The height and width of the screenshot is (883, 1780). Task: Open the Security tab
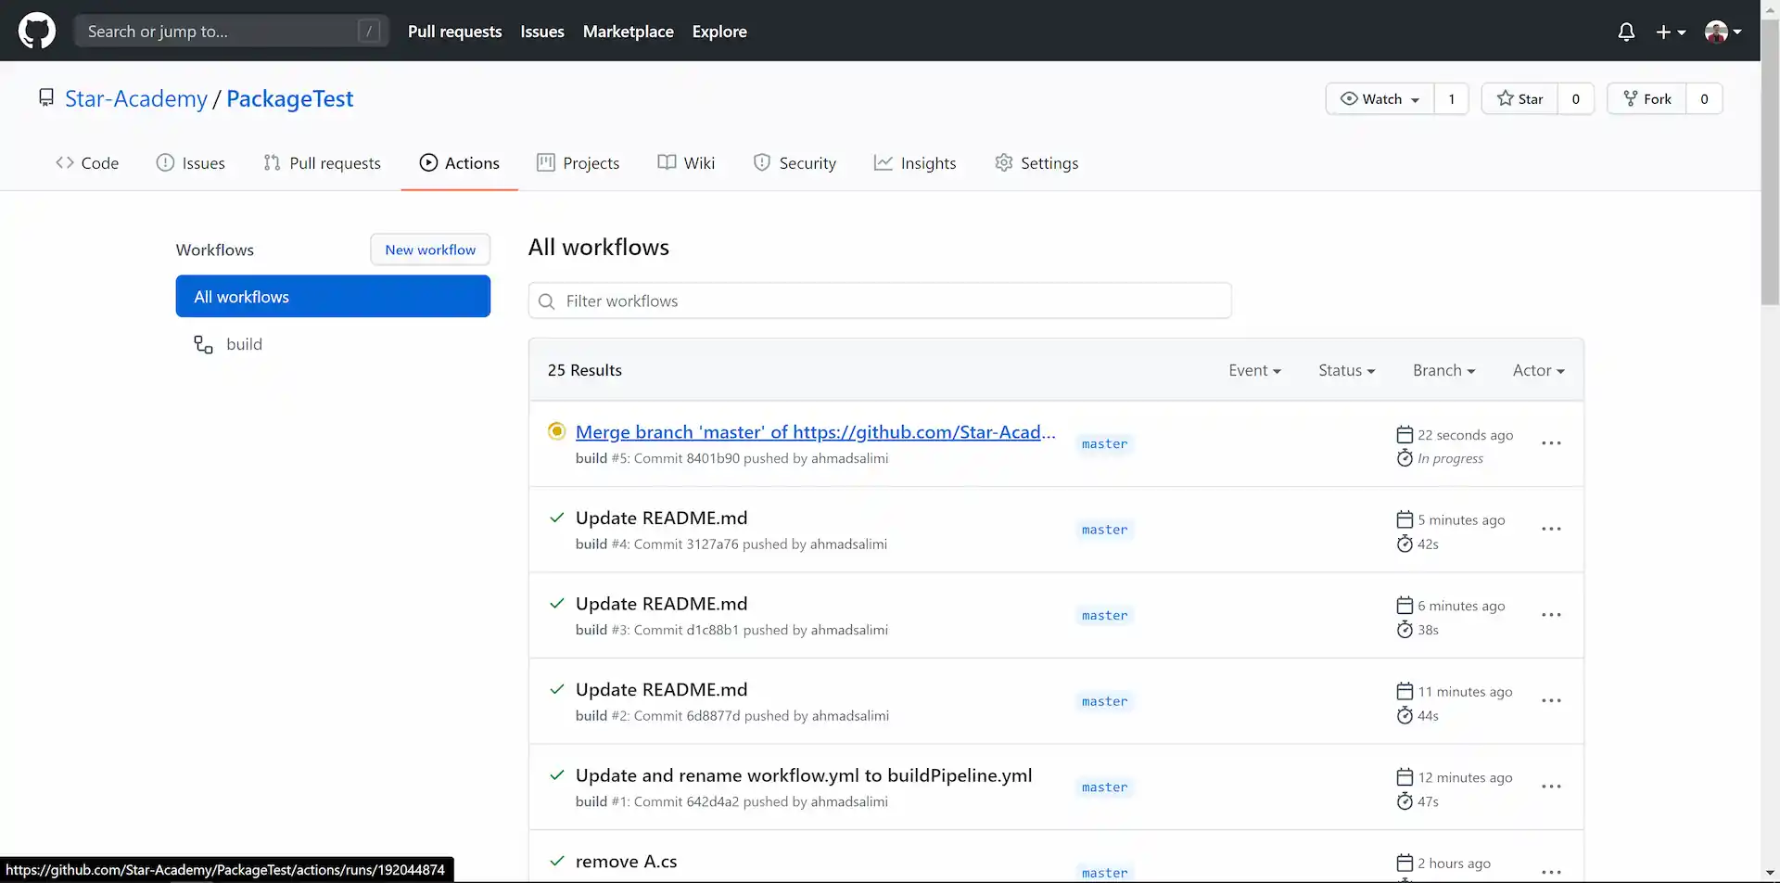coord(795,163)
